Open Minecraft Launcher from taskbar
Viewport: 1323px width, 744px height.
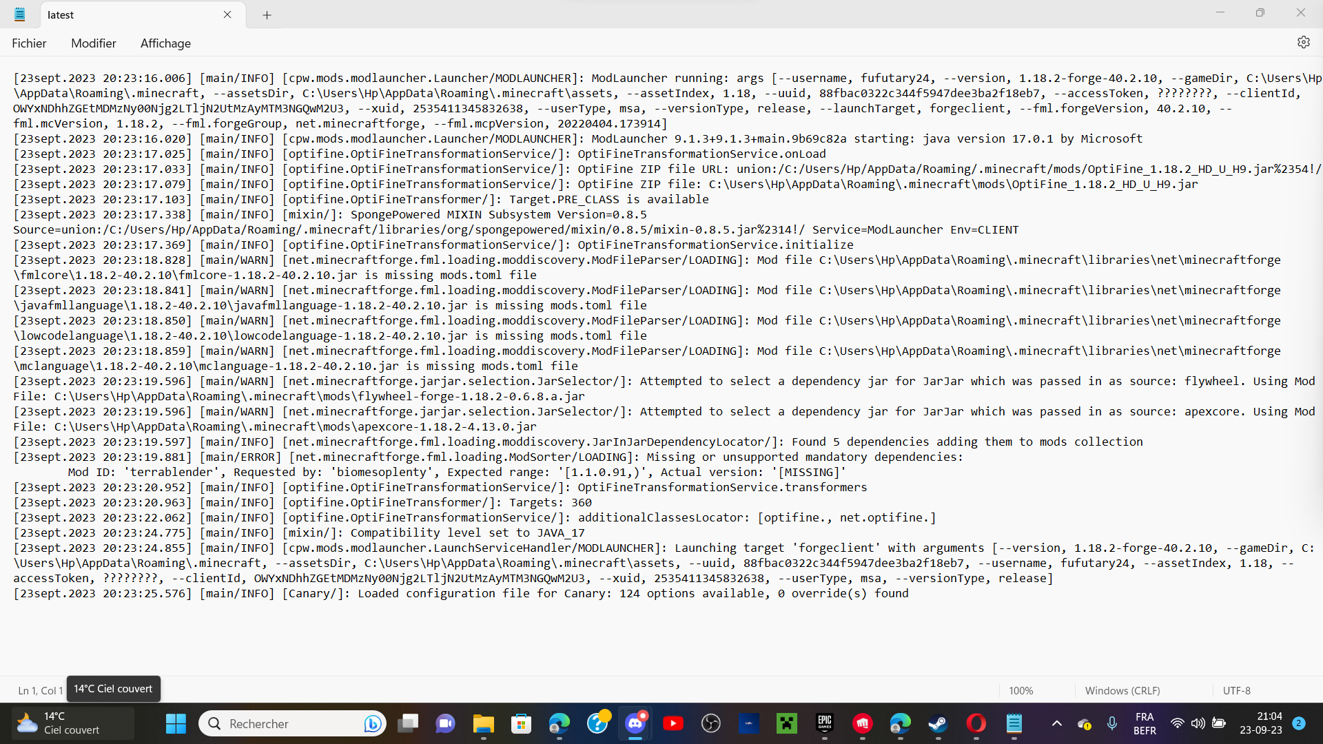pyautogui.click(x=787, y=723)
